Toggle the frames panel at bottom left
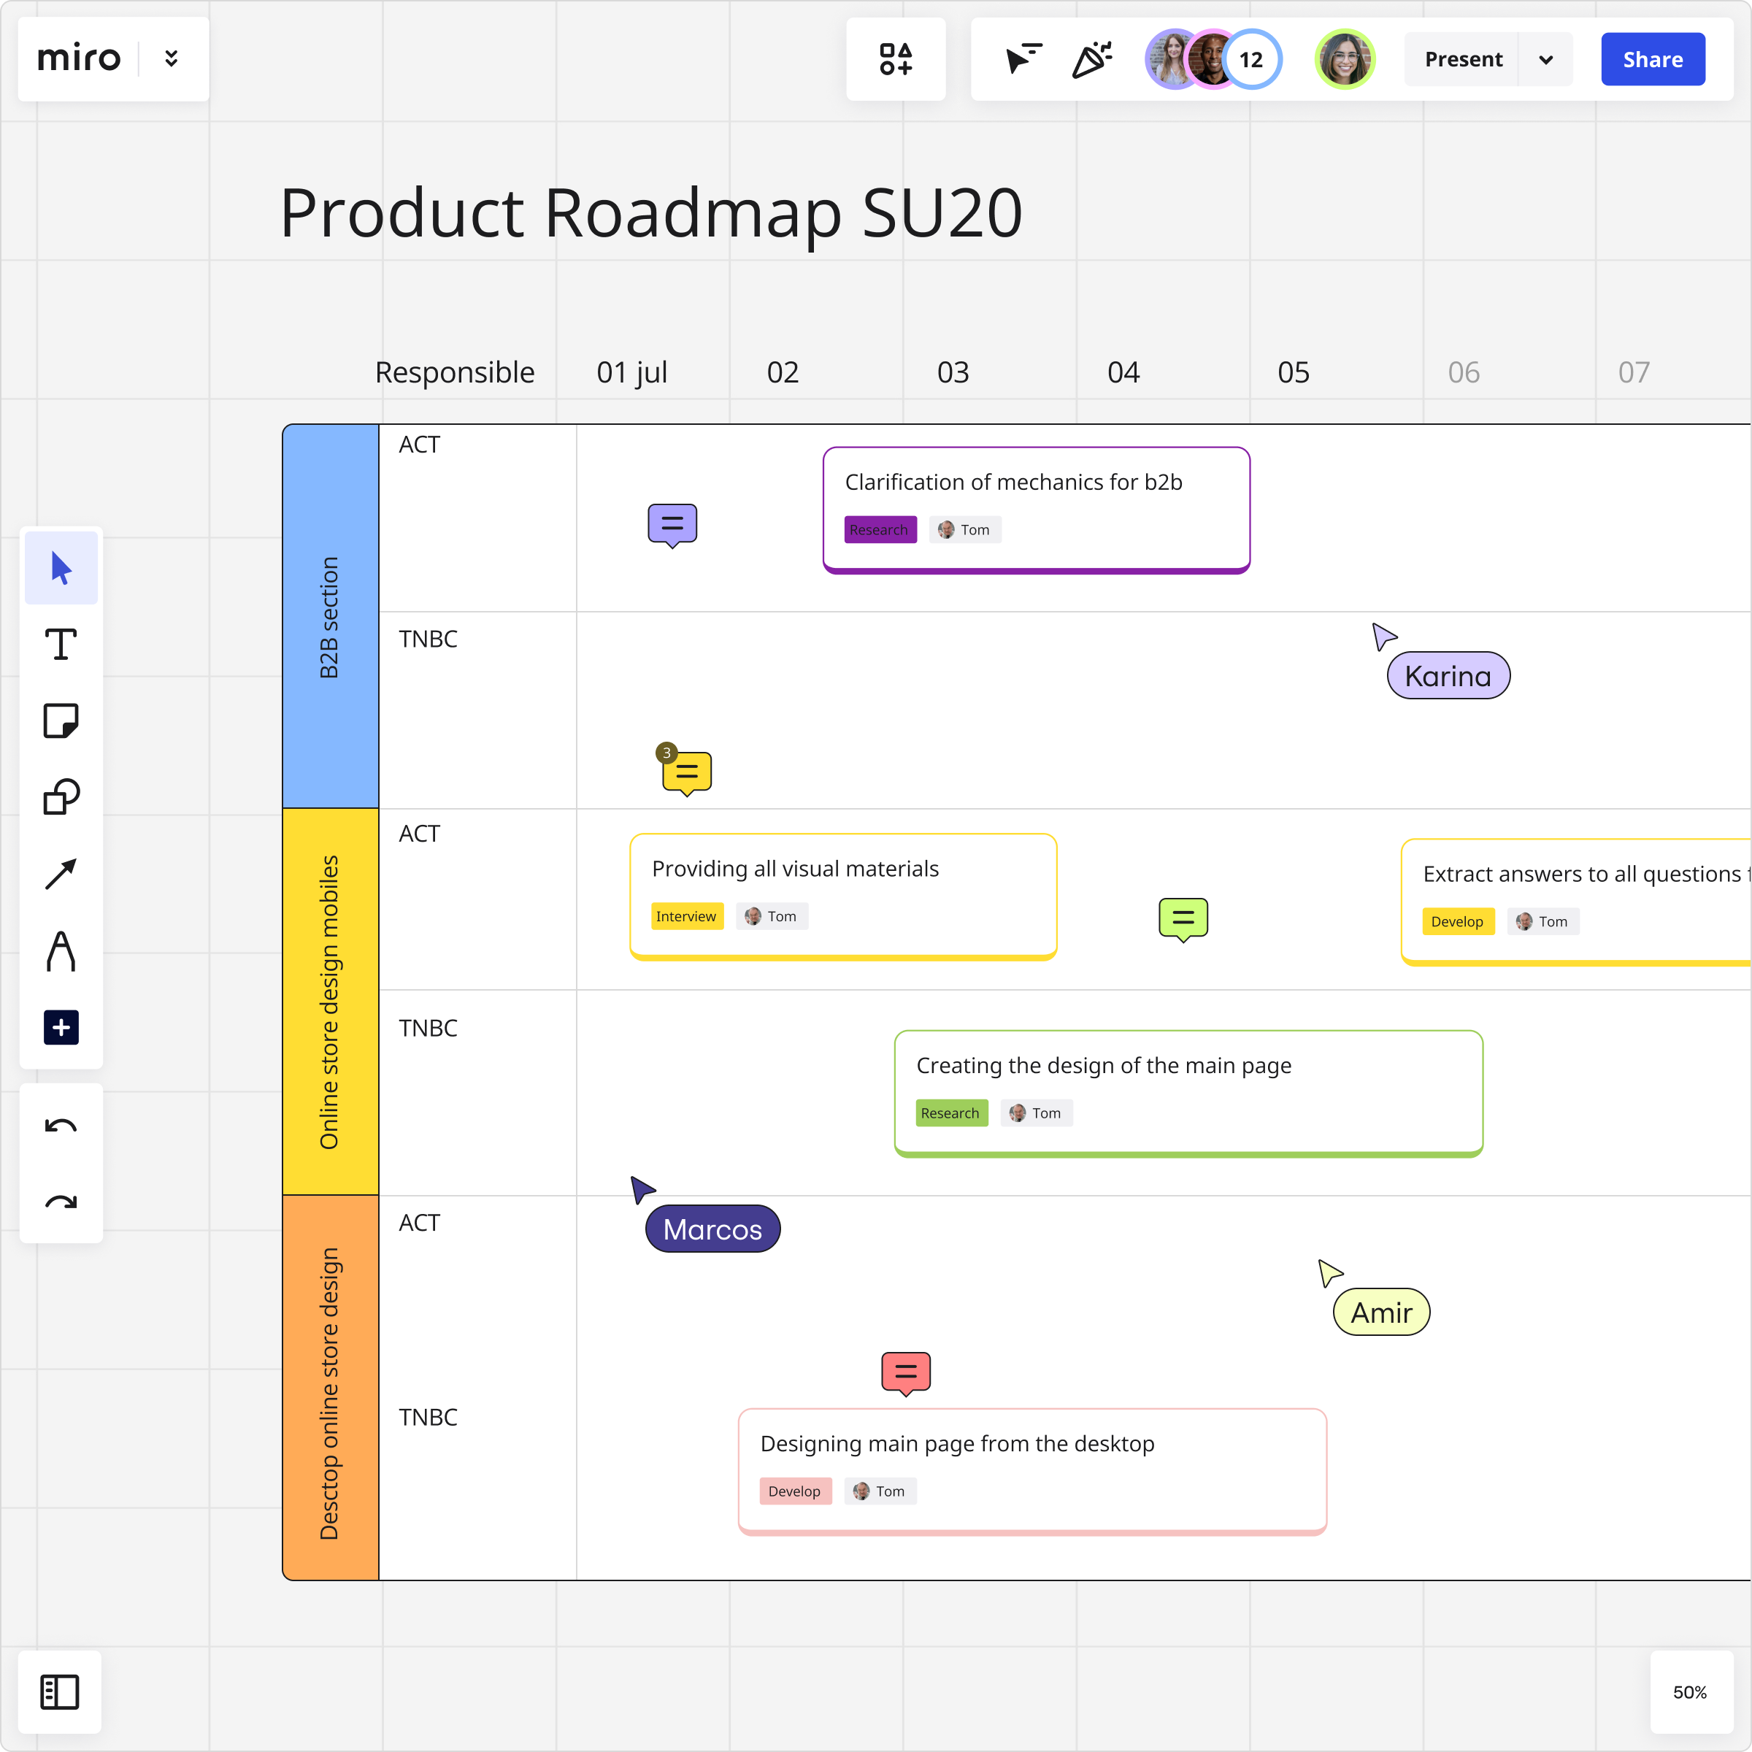This screenshot has height=1752, width=1752. (60, 1692)
